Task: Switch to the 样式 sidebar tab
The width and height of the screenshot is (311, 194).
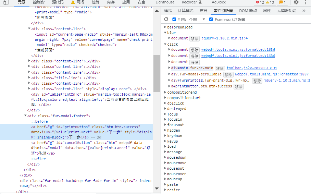Action: click(168, 11)
